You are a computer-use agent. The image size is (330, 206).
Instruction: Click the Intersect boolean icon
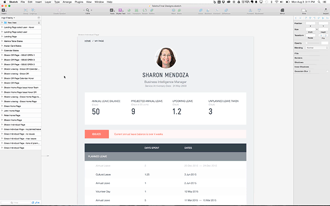[x=217, y=10]
